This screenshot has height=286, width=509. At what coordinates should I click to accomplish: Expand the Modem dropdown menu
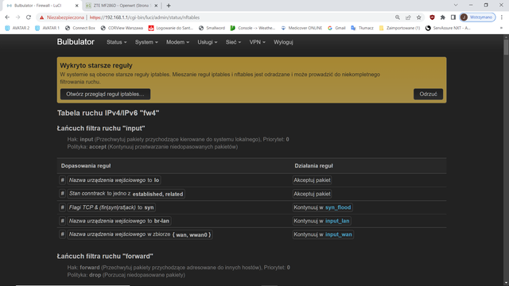point(177,42)
